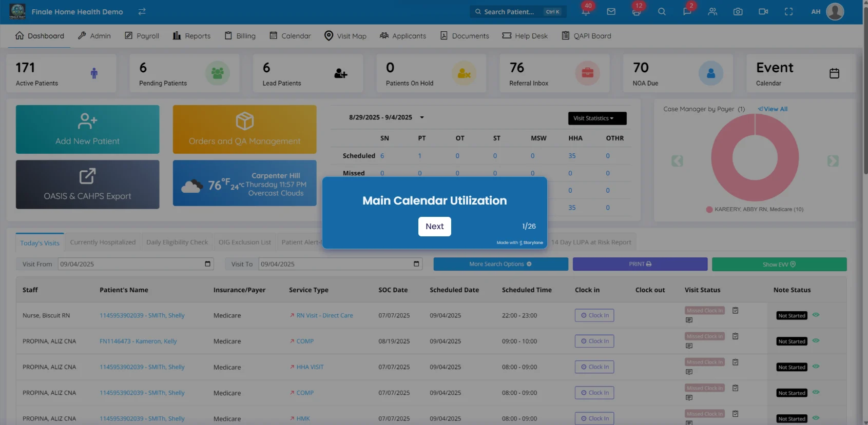868x425 pixels.
Task: Open the chat messages icon
Action: 687,12
